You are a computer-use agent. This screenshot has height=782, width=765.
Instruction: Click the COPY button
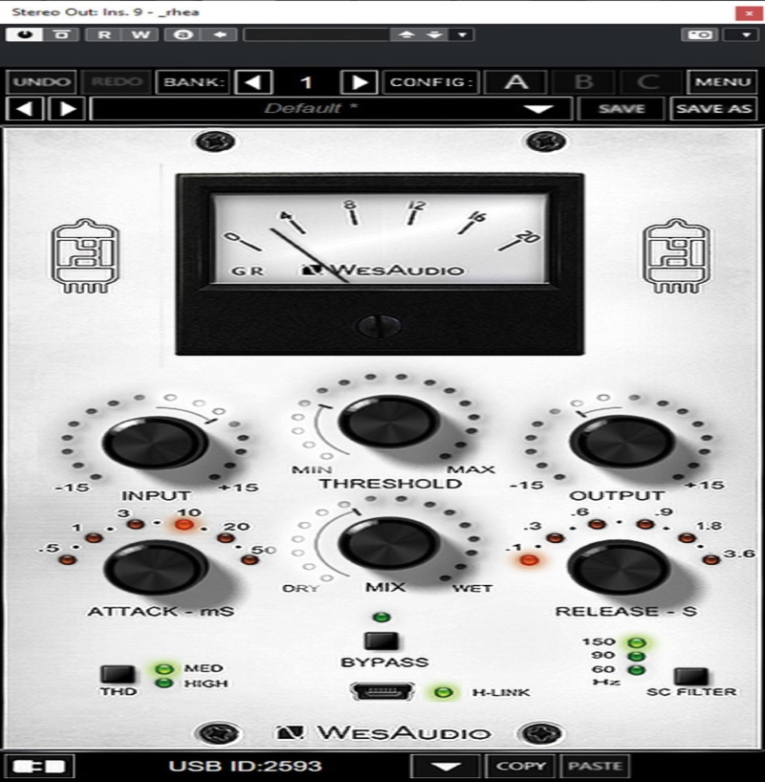point(520,766)
